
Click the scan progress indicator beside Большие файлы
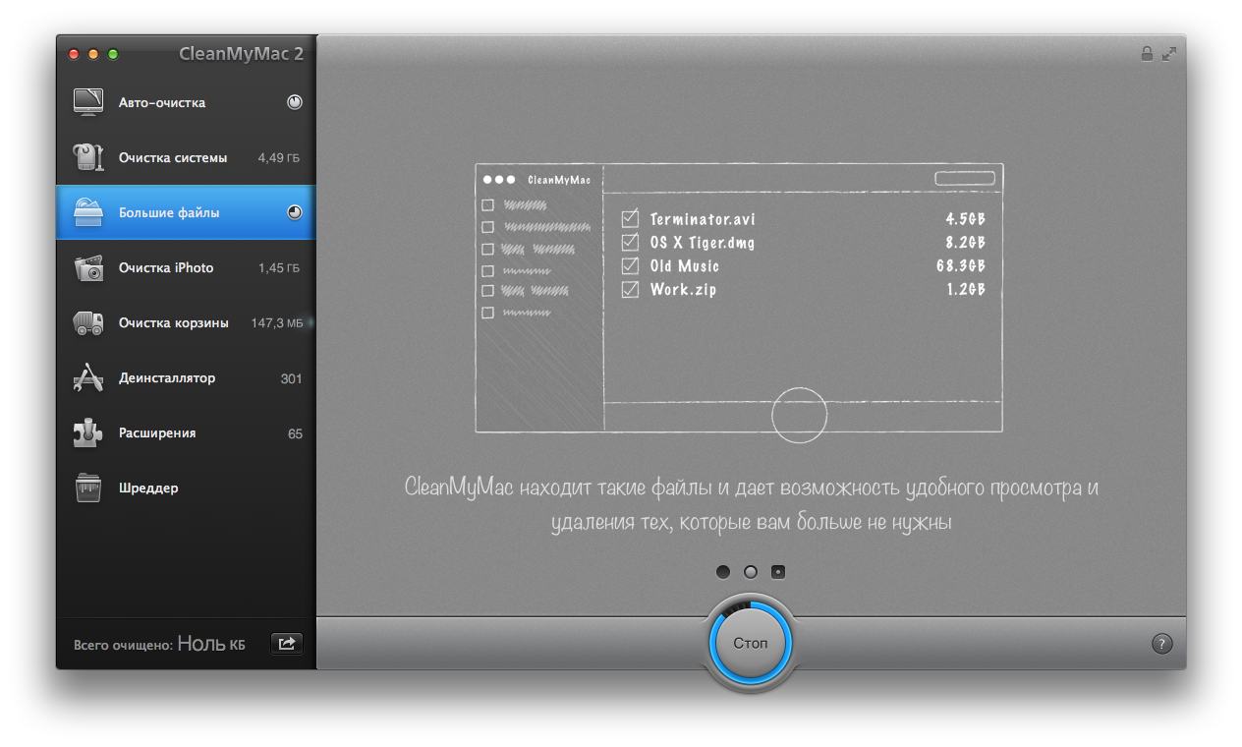tap(295, 212)
